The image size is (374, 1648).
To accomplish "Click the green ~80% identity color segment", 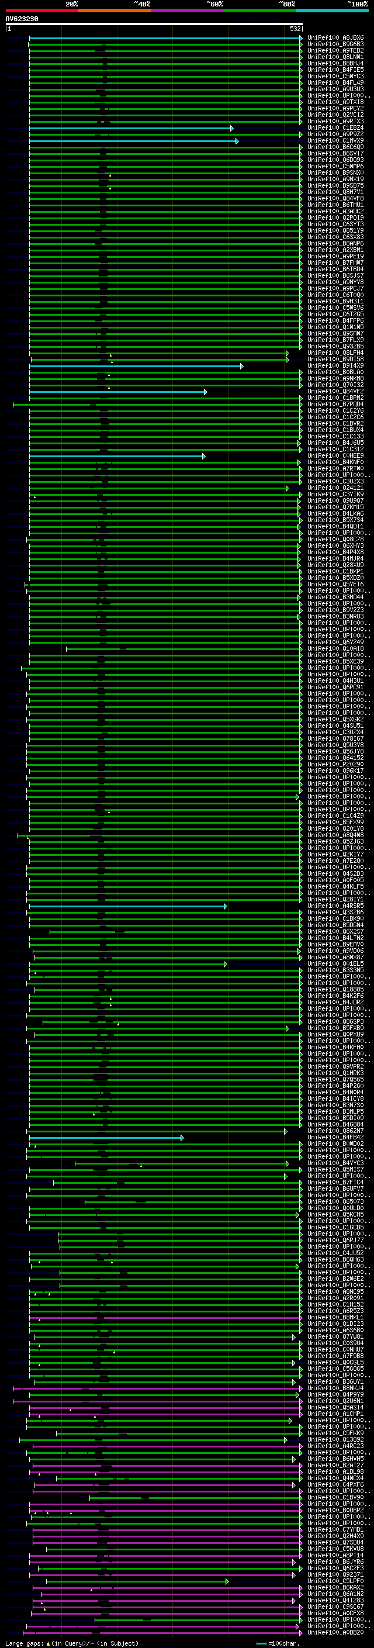I will 259,11.
